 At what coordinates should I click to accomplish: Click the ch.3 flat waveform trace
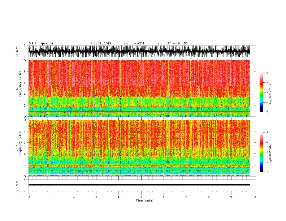[139, 185]
